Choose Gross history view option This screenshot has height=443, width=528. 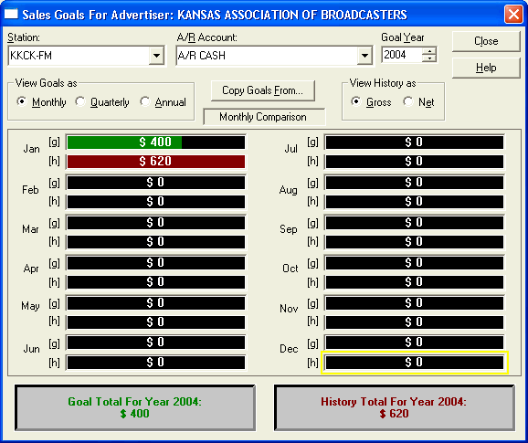pos(356,101)
